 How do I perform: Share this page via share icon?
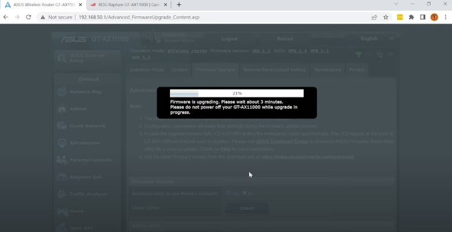374,17
